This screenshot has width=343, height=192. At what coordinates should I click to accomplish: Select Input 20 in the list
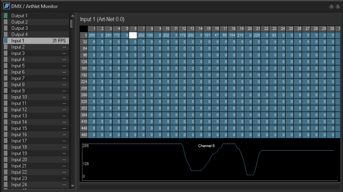pyautogui.click(x=36, y=160)
